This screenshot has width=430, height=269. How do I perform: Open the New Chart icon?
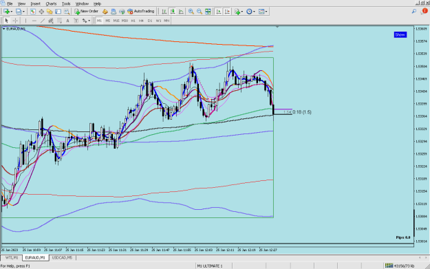pos(6,12)
